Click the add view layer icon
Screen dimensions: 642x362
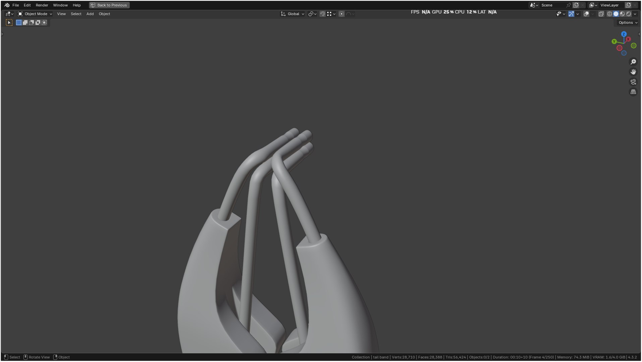628,5
